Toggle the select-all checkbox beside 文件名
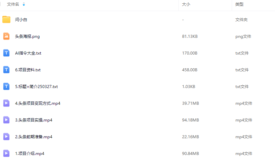 tap(0, 4)
